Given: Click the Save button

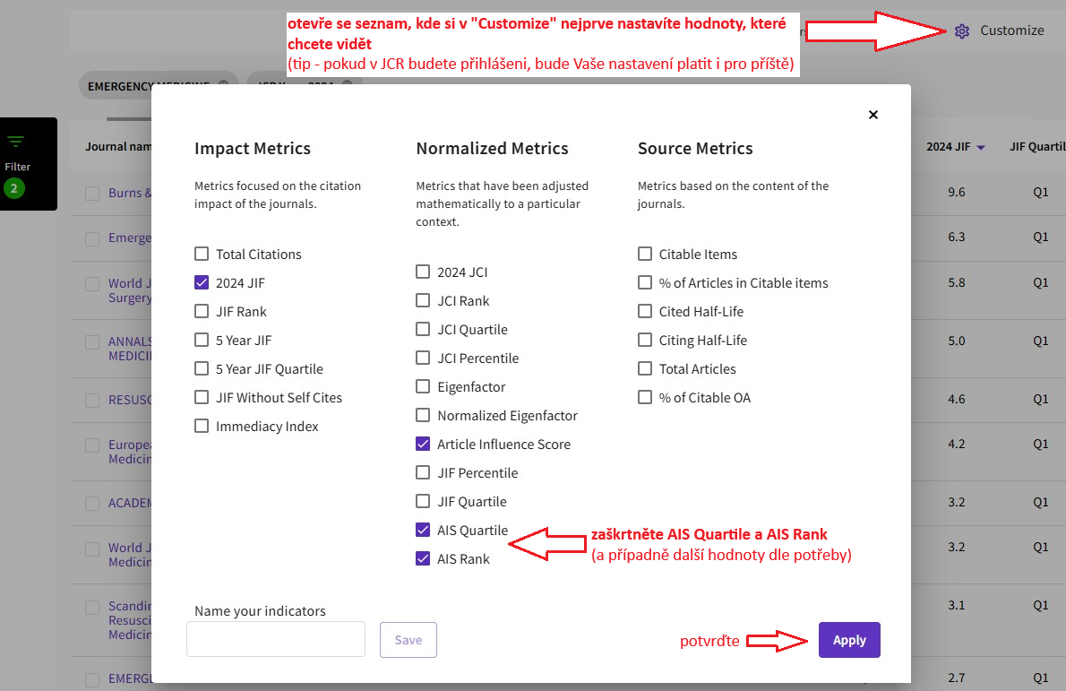Looking at the screenshot, I should click(x=408, y=640).
